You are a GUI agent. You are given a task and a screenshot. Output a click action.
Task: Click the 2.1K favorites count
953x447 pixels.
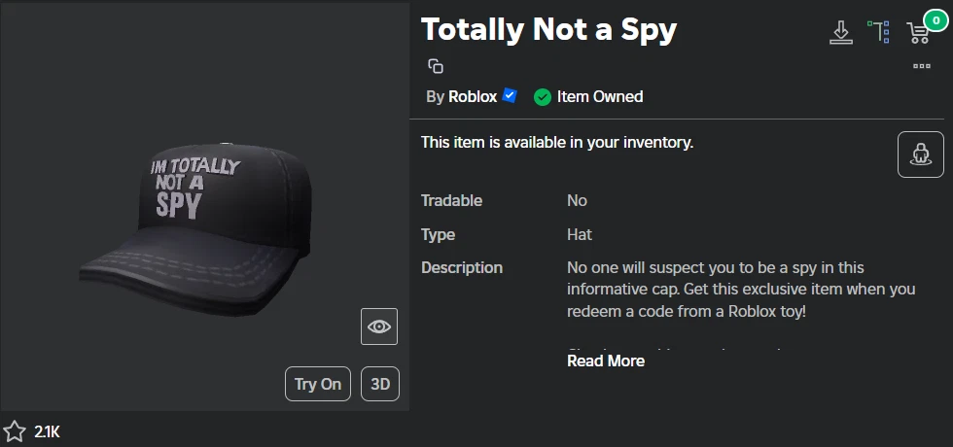[x=47, y=431]
